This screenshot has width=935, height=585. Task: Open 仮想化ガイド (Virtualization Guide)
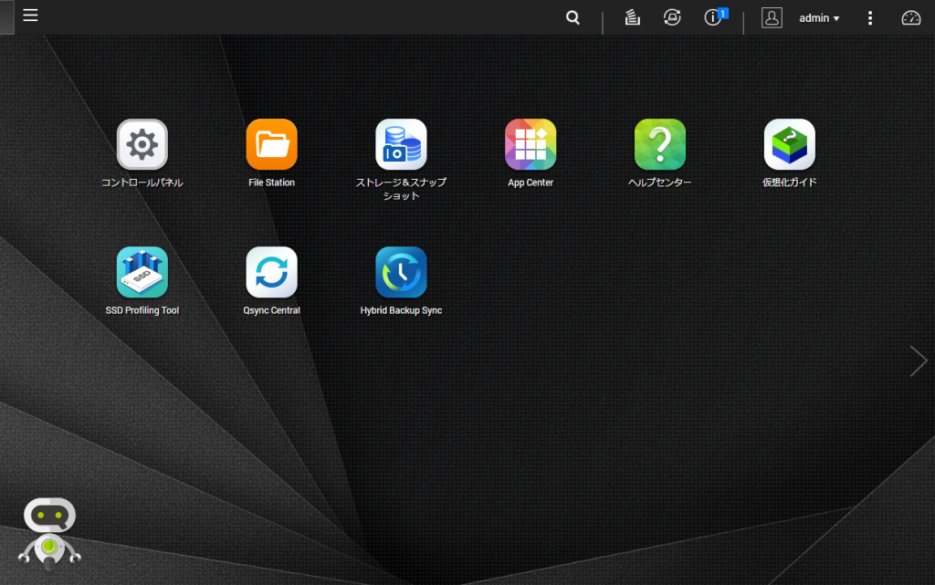789,144
